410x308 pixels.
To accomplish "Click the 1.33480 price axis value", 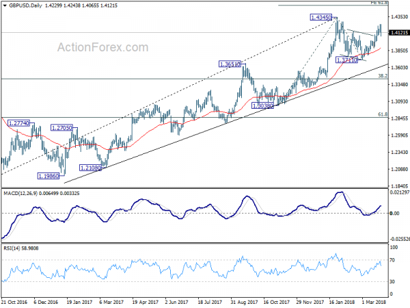I will pos(399,84).
